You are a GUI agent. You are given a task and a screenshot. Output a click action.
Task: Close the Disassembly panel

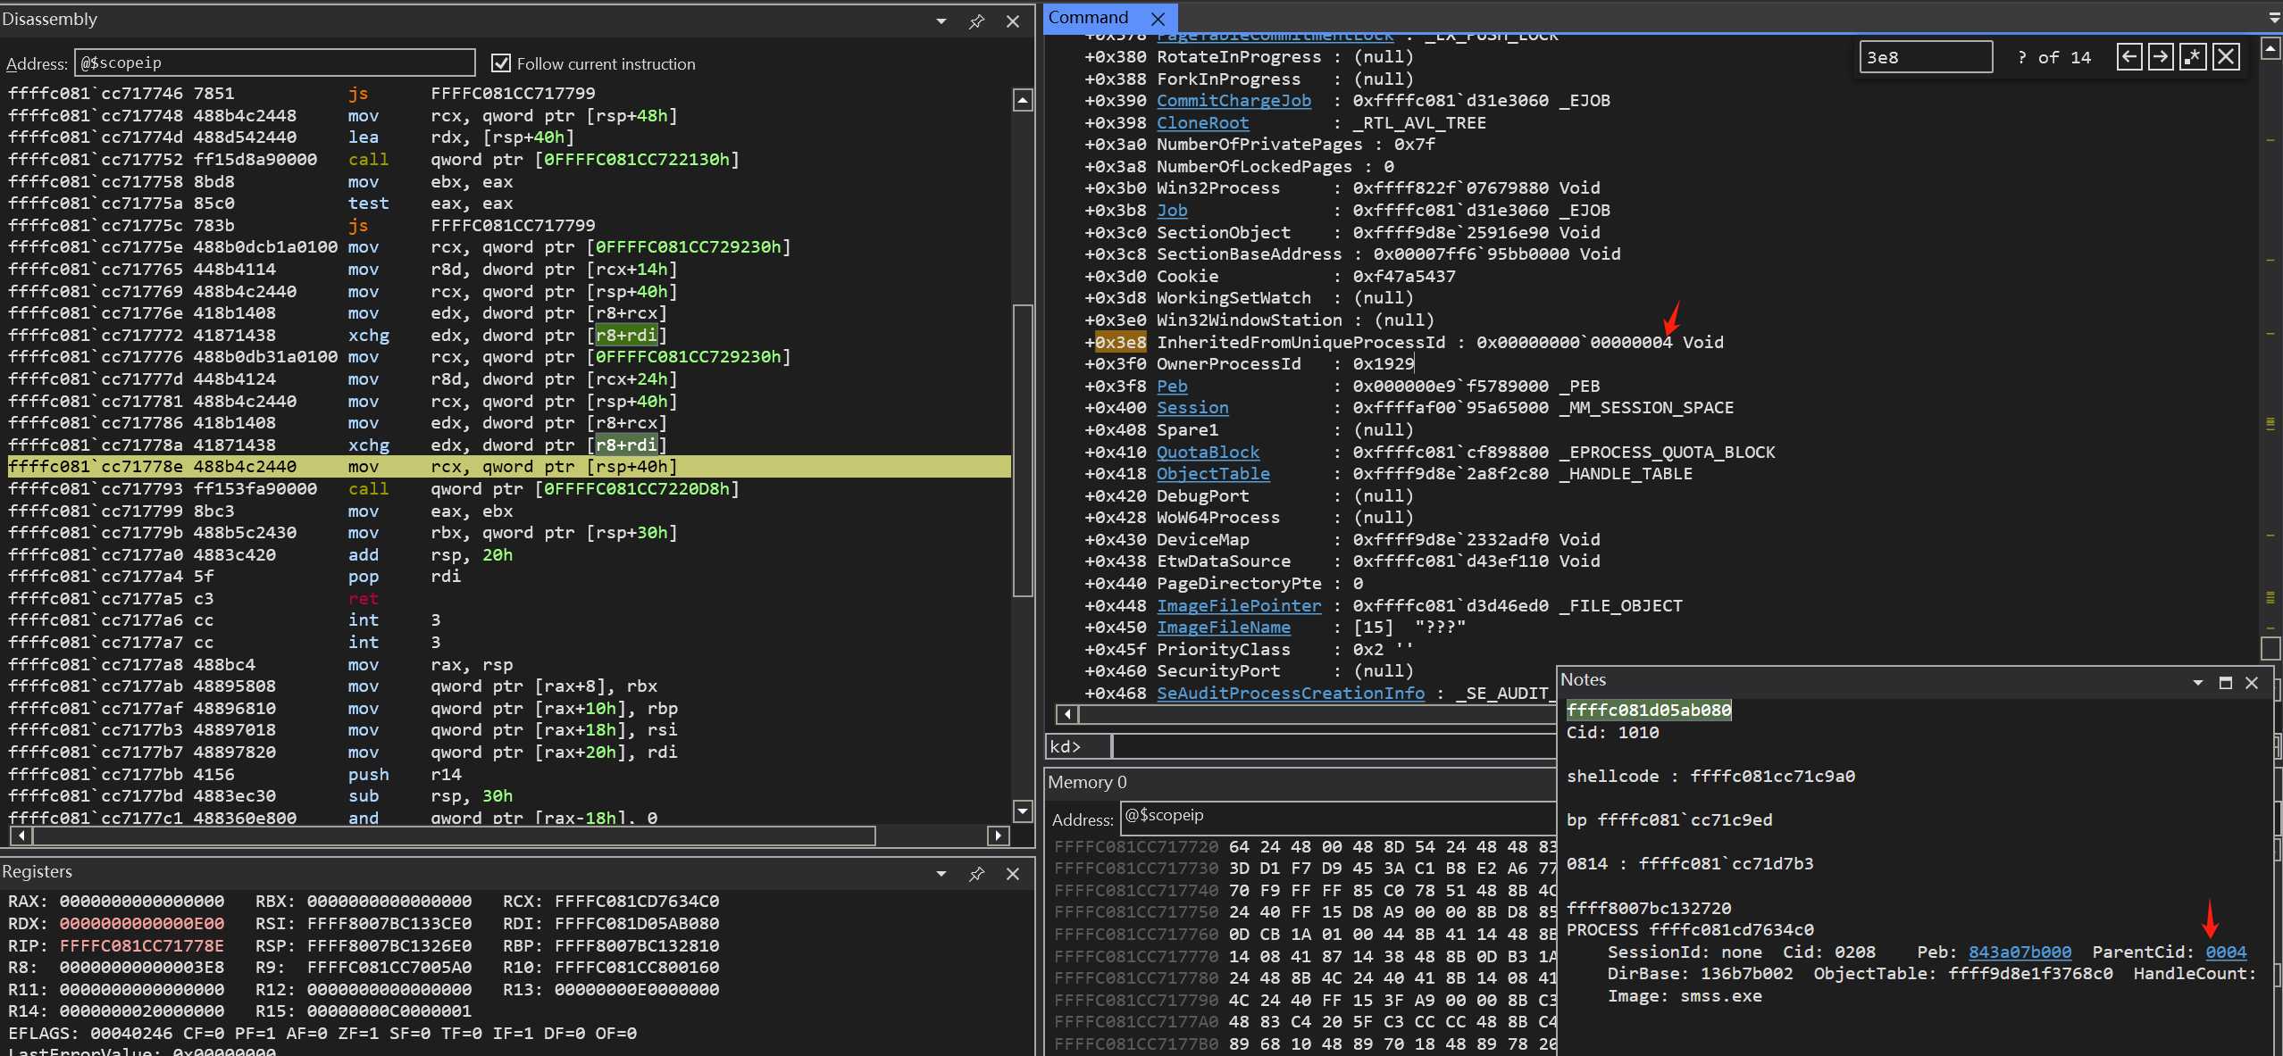pos(1013,21)
